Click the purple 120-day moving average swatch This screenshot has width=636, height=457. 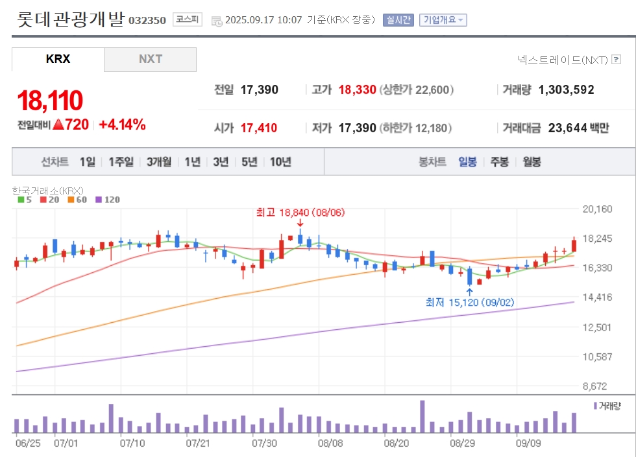tap(99, 200)
